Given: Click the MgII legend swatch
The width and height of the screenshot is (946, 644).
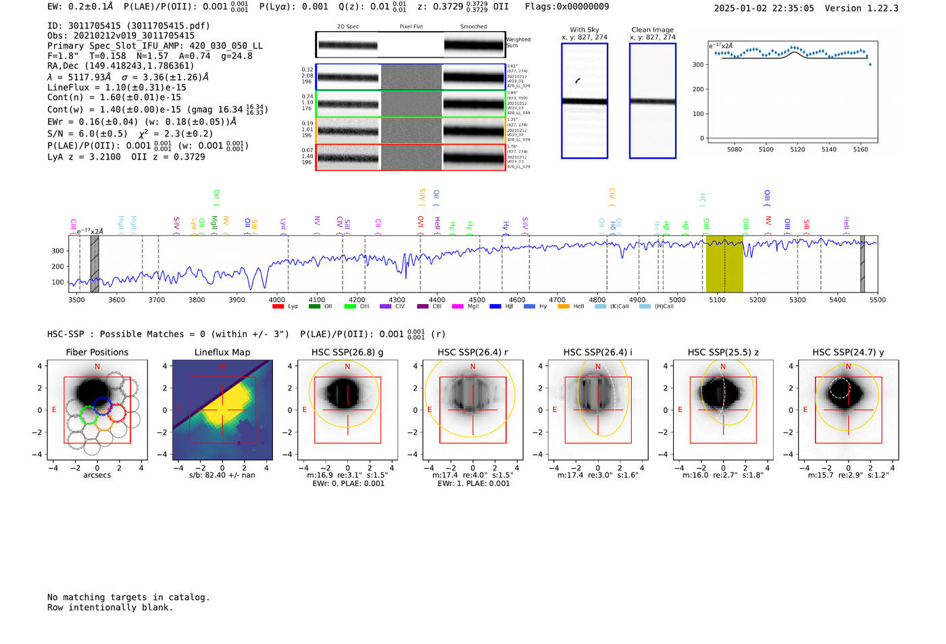Looking at the screenshot, I should 458,307.
